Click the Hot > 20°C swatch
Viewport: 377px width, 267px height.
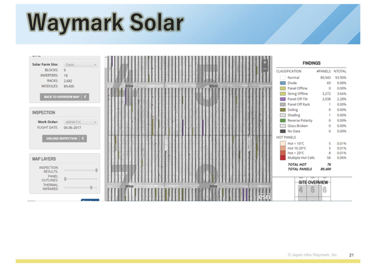[x=283, y=153]
